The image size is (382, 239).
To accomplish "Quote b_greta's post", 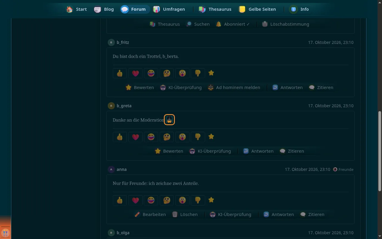I will [x=292, y=151].
